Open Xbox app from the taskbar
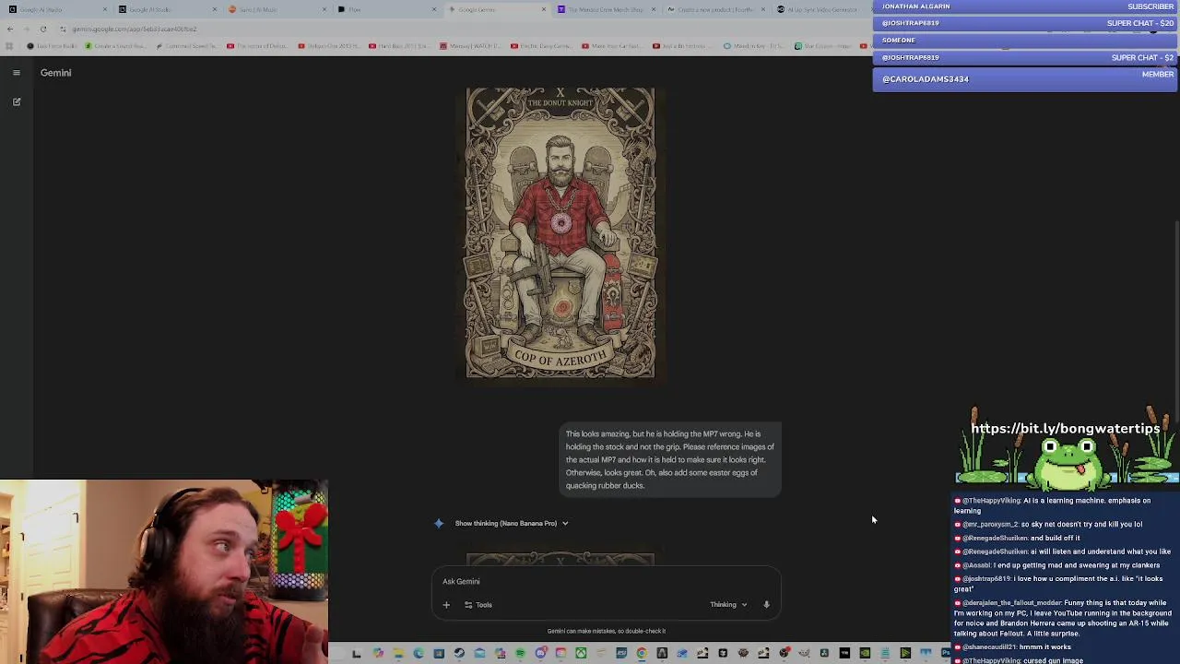Viewport: 1180px width, 664px height. pos(582,653)
